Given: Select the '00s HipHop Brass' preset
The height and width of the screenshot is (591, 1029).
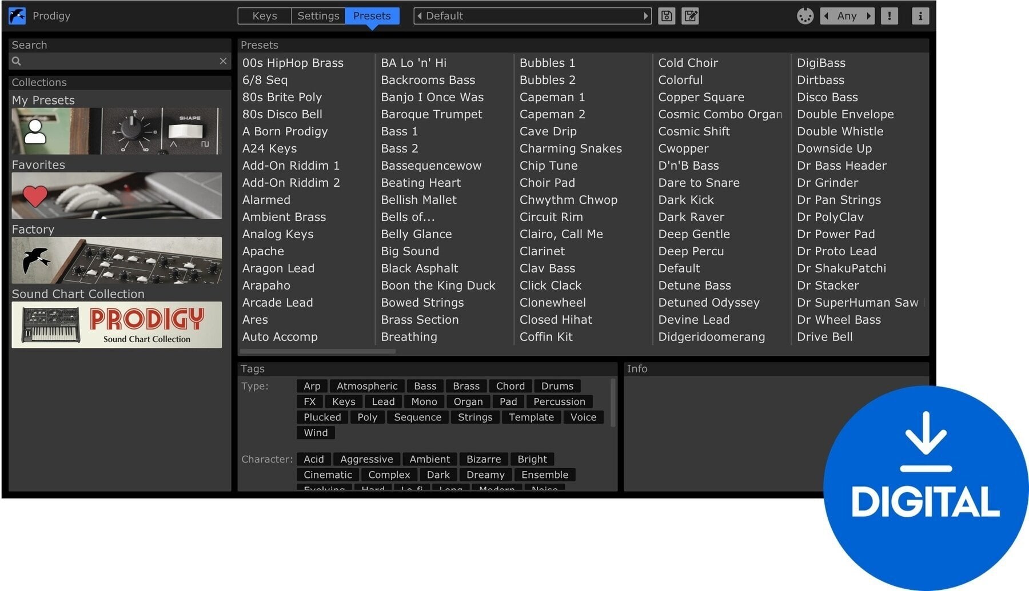Looking at the screenshot, I should coord(293,63).
